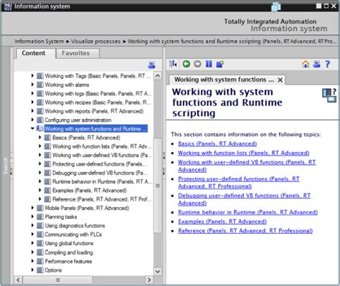Expand Working with alarms node
The height and width of the screenshot is (286, 340).
point(32,85)
